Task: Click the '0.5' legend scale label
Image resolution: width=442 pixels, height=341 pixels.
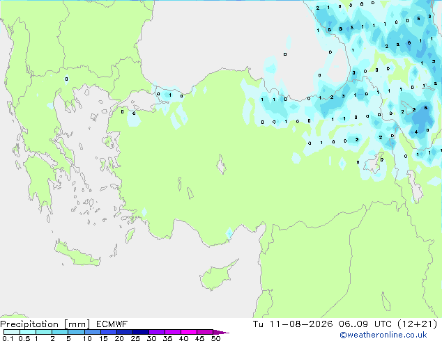Action: pyautogui.click(x=24, y=338)
